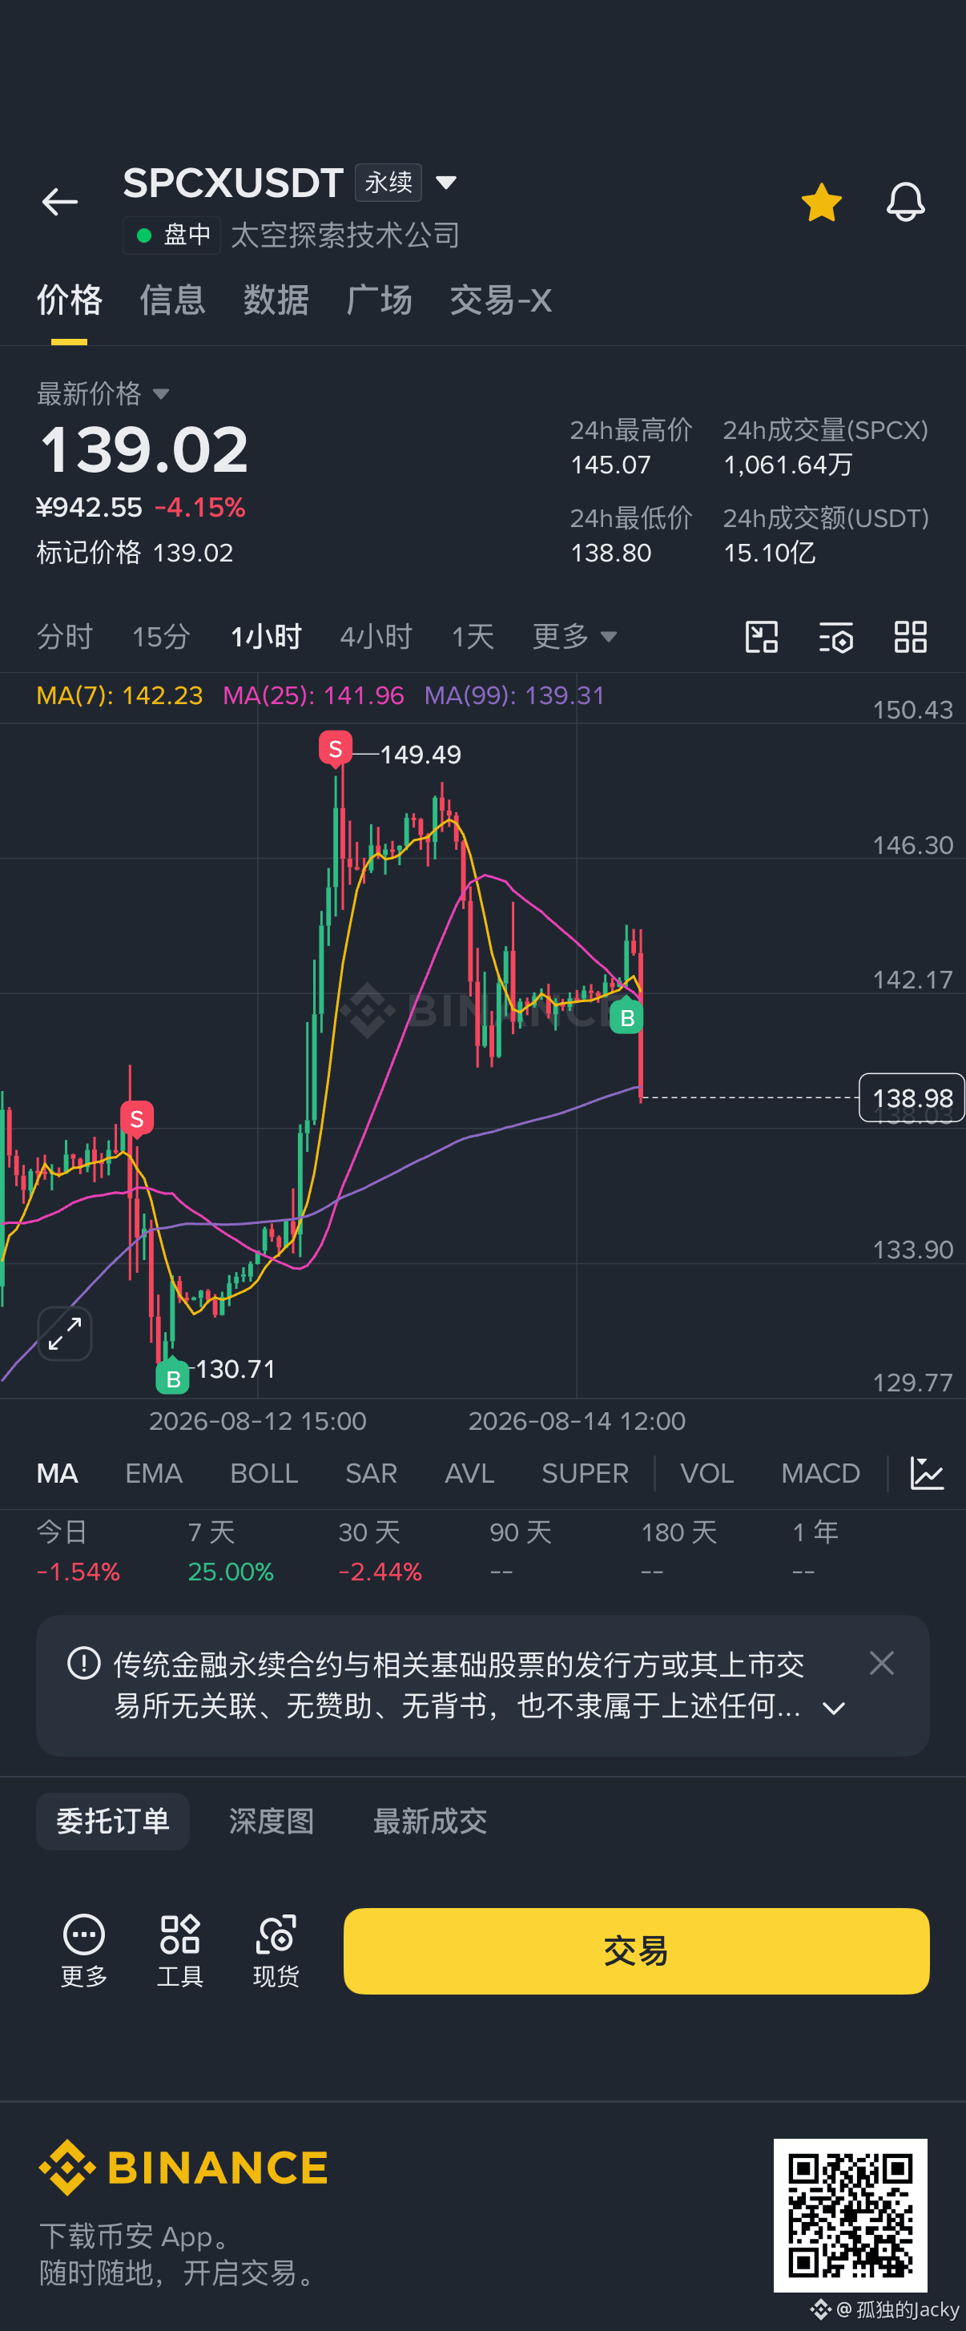
Task: Select the 15分 chart interval
Action: (161, 637)
